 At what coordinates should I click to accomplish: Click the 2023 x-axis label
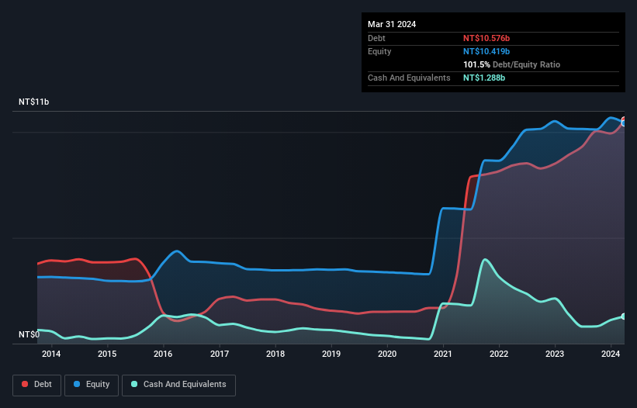555,354
